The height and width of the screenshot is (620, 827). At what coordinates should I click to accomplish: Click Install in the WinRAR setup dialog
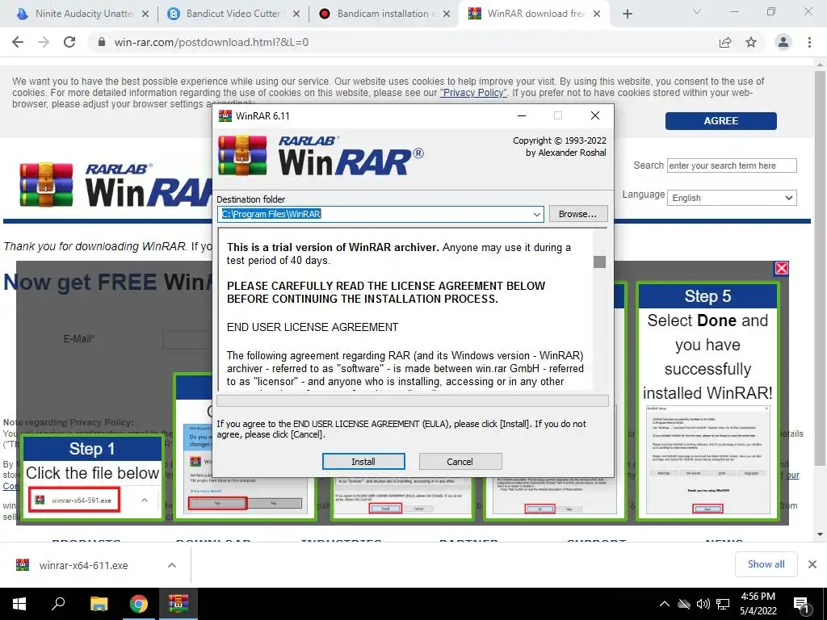pyautogui.click(x=363, y=461)
